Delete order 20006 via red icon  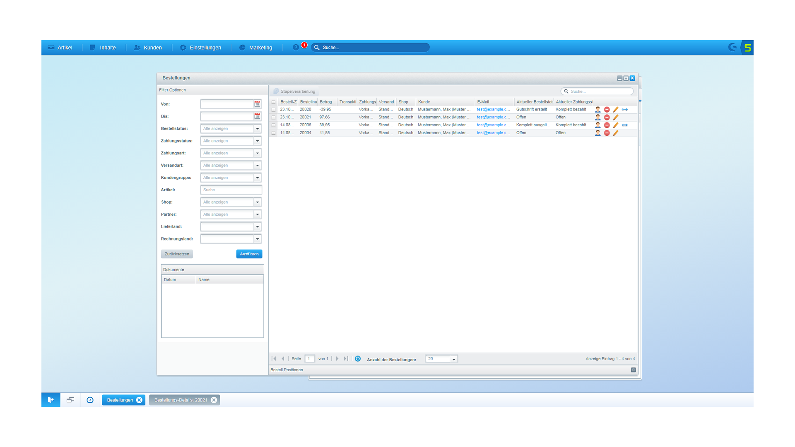607,125
